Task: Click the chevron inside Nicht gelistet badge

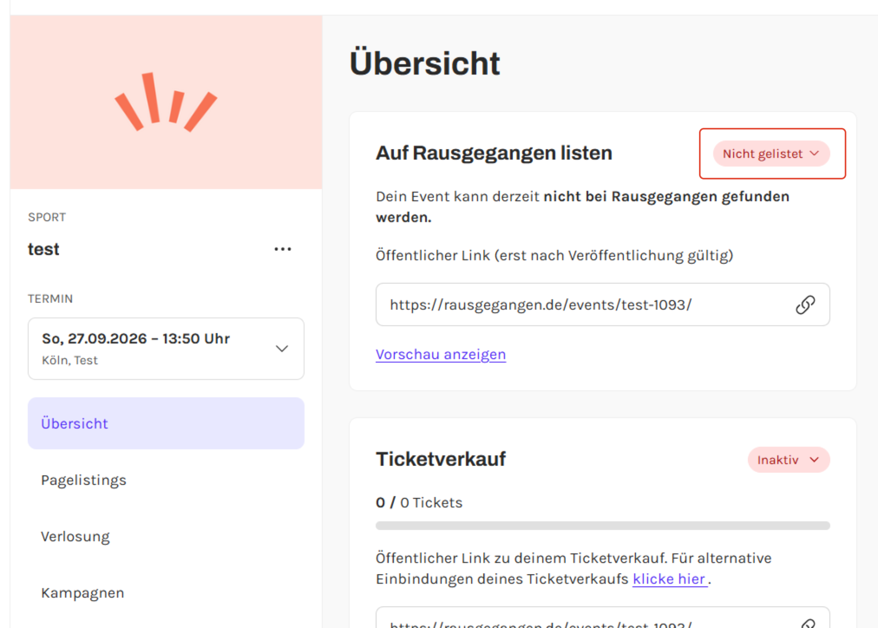Action: (x=814, y=153)
